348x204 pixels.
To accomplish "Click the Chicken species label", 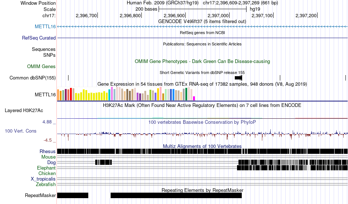I will (47, 173).
